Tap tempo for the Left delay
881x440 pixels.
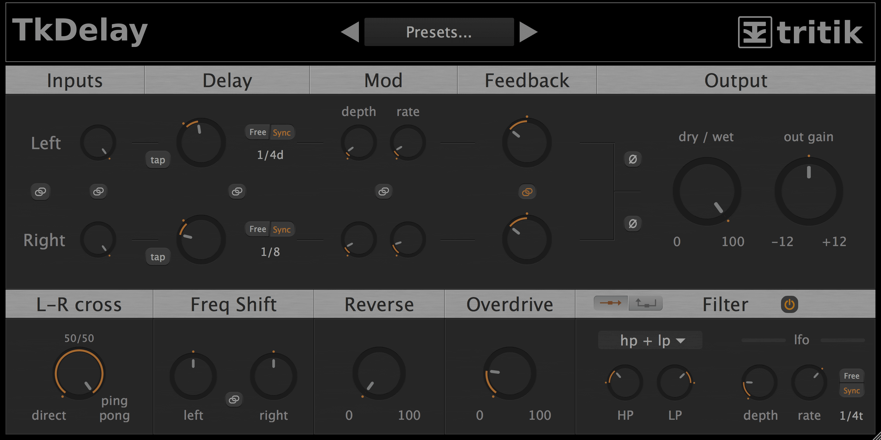(158, 160)
